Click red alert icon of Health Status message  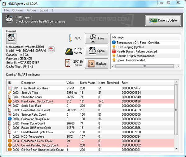point(114,51)
